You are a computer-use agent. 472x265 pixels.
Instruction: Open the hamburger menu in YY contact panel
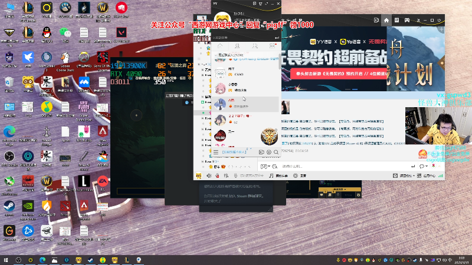[216, 153]
